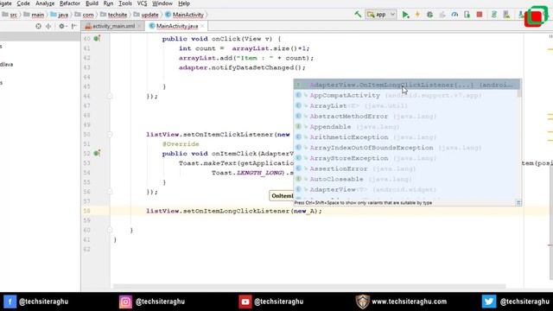Place cursor in setOnItemLongClickListener line 58
Viewport: 553px width, 311px height.
(x=234, y=211)
